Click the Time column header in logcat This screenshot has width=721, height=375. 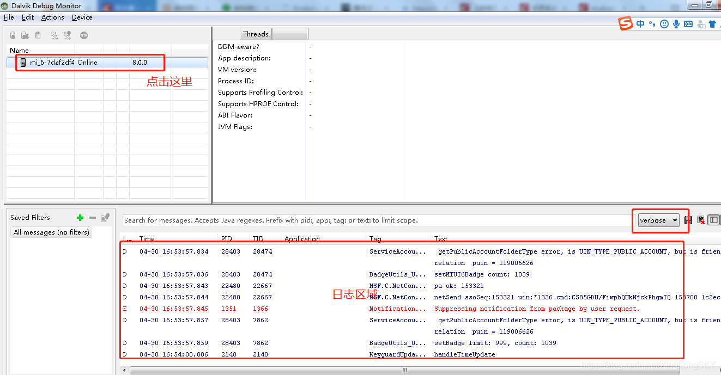click(147, 239)
